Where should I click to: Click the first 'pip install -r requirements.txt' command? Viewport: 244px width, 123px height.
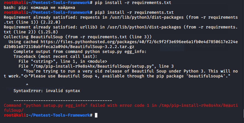(x=133, y=2)
